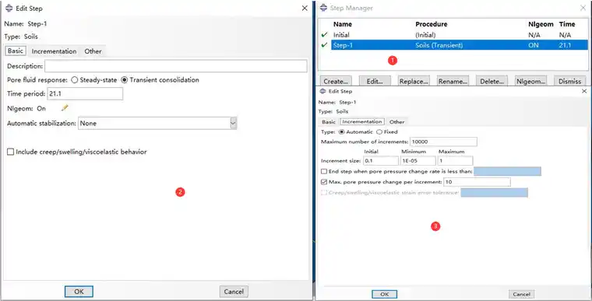Click Edit... in Step Manager

375,81
